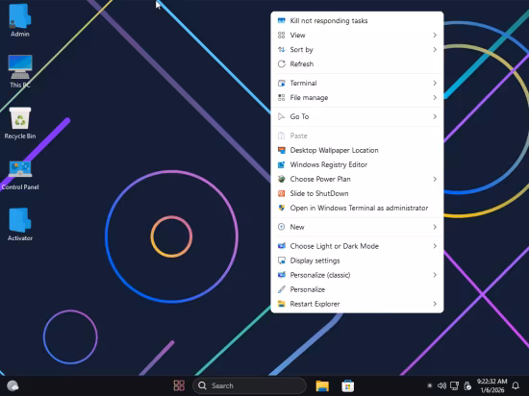Expand the New submenu chevron

coord(435,227)
